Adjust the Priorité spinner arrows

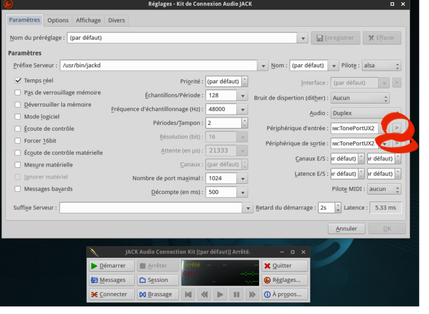click(245, 81)
